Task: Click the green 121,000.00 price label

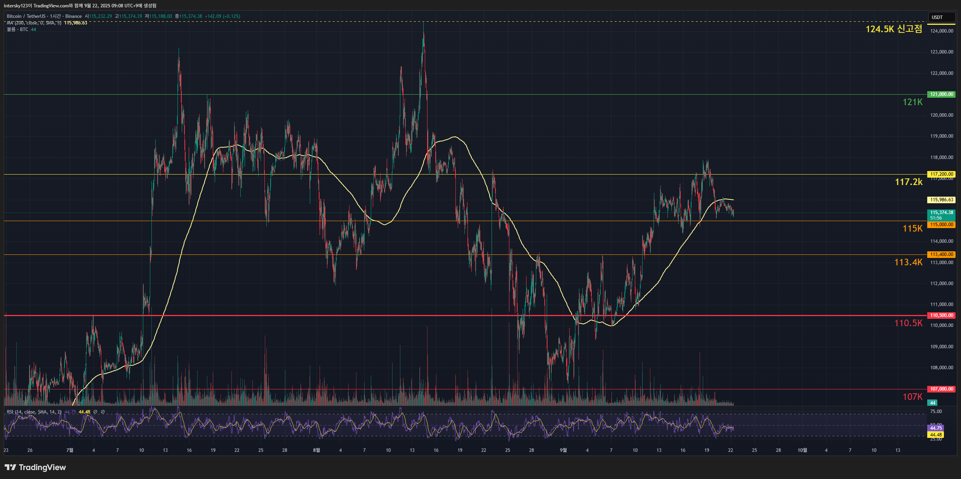Action: point(941,94)
